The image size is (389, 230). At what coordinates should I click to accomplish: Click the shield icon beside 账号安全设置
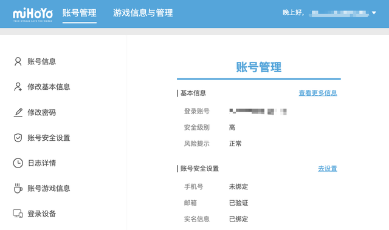coord(18,138)
